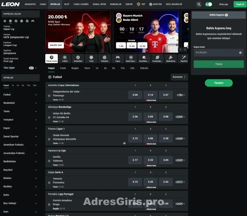The width and height of the screenshot is (247, 216).
Task: Click the Giriş yap login link
Action: pos(223,4)
